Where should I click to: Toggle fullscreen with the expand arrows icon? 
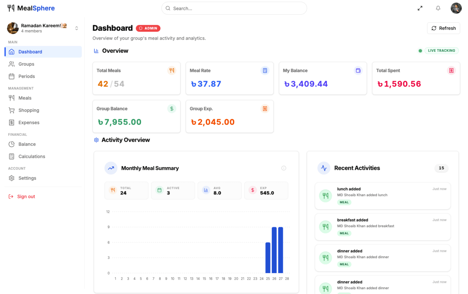[420, 8]
